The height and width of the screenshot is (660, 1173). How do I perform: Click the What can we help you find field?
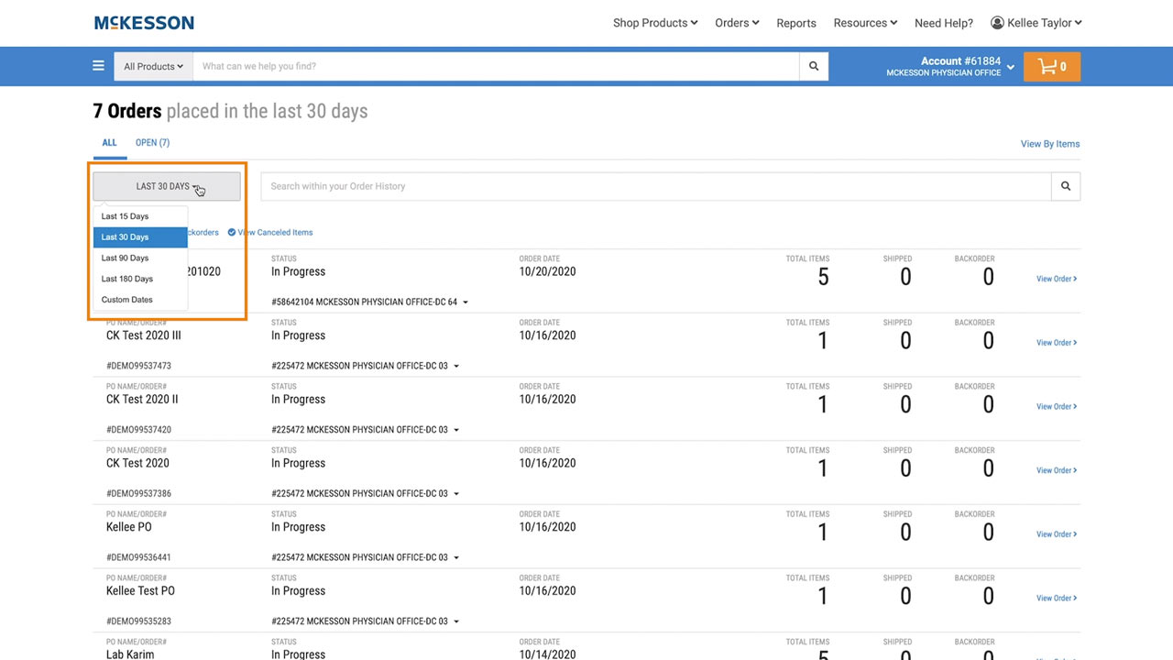(x=496, y=66)
